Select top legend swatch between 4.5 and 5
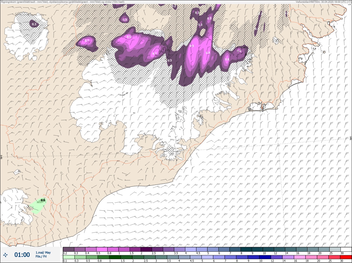 coord(202,249)
